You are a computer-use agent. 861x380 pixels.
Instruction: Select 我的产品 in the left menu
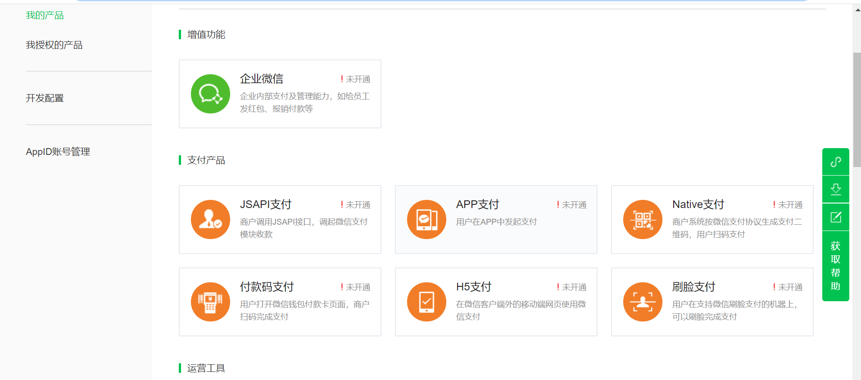pyautogui.click(x=45, y=15)
